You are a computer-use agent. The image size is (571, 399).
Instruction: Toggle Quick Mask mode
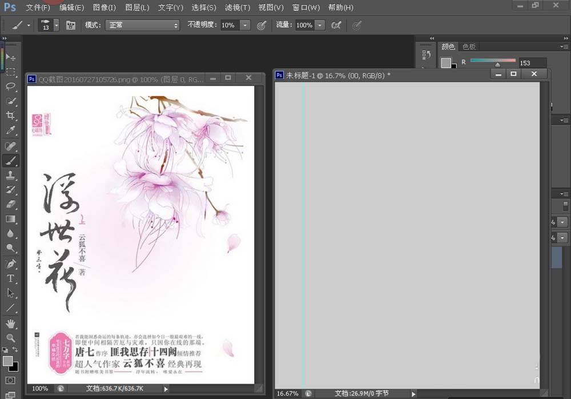pyautogui.click(x=10, y=380)
